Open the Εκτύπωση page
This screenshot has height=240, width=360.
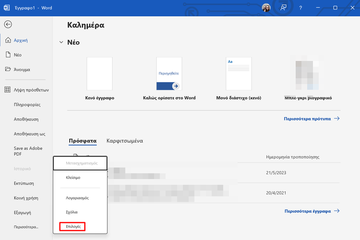(x=24, y=183)
